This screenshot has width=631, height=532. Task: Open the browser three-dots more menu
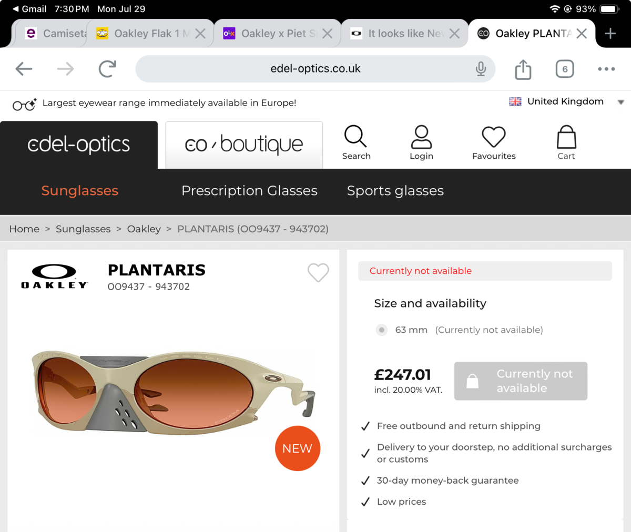click(x=606, y=69)
